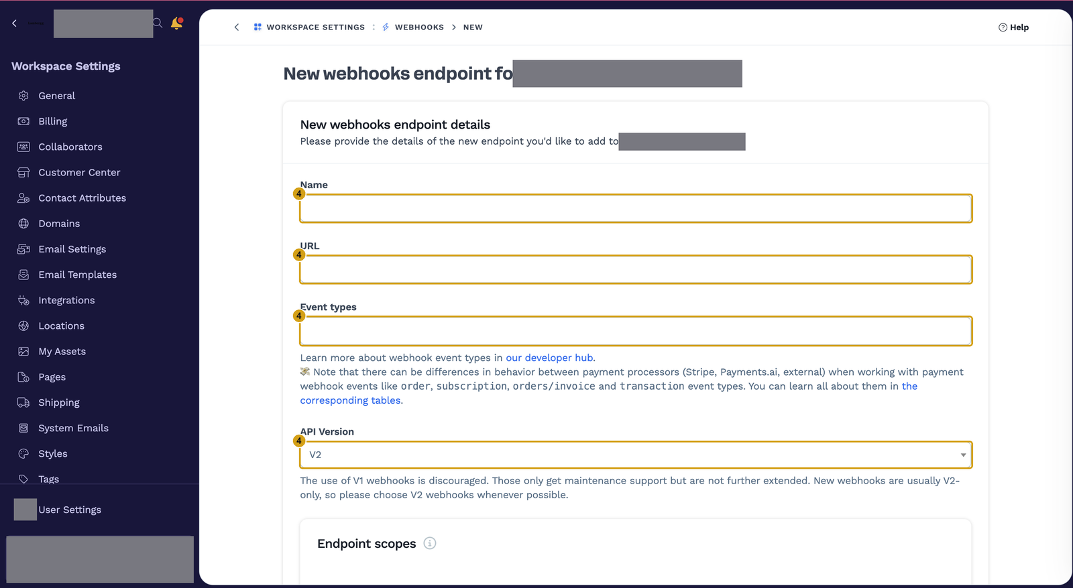1073x588 pixels.
Task: Click the search magnifier icon
Action: [x=158, y=23]
